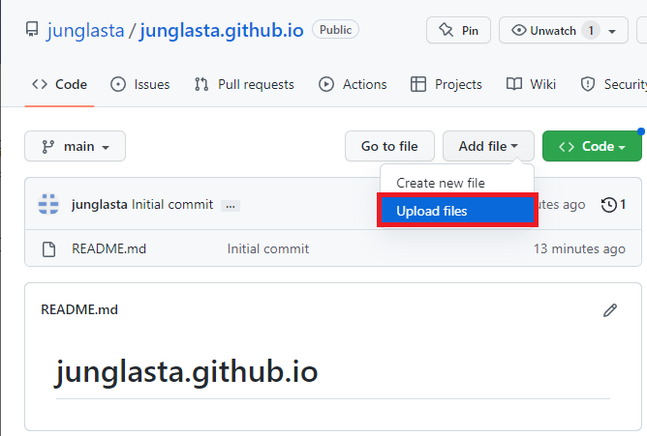647x436 pixels.
Task: Open Initial commit link in README.md row
Action: click(x=267, y=248)
